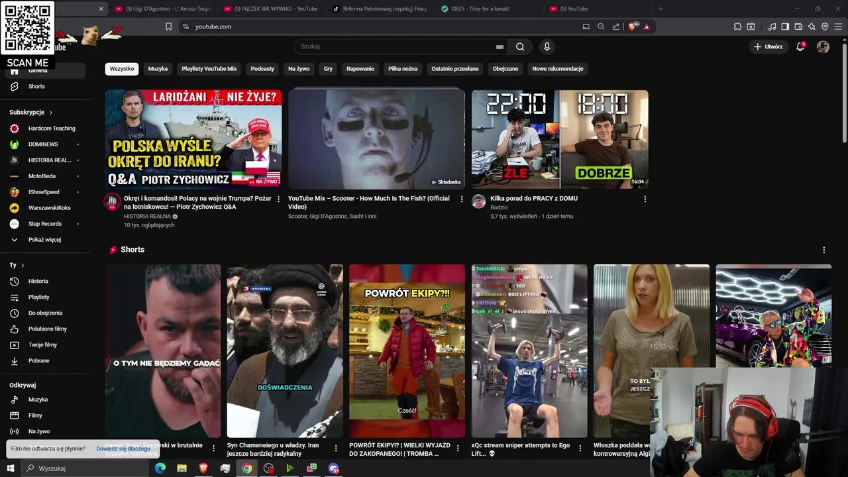Open the Polska wyśle okręt video thumbnail
This screenshot has width=848, height=477.
tap(193, 139)
